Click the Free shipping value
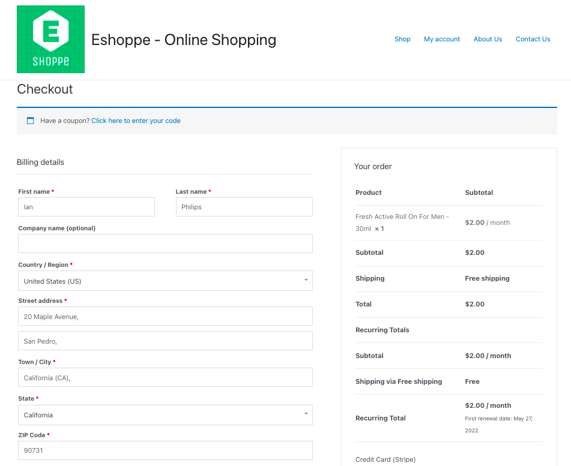 pos(488,278)
